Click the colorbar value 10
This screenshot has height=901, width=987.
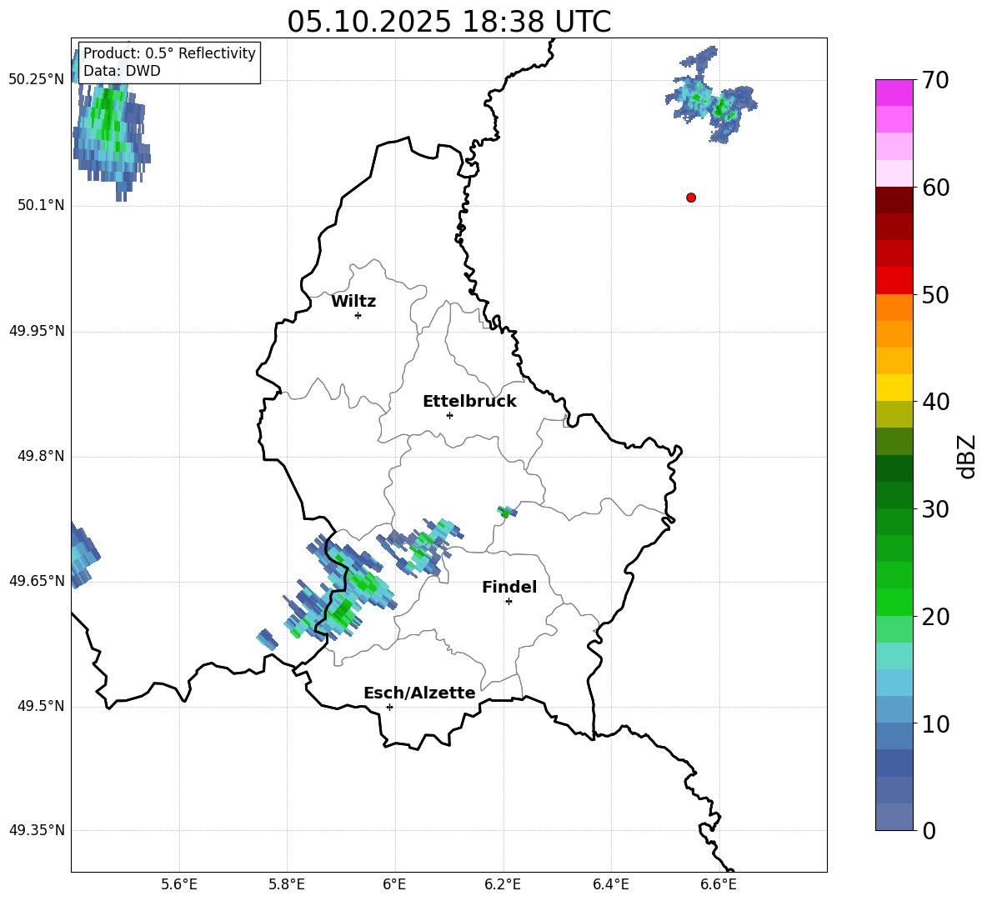point(935,723)
